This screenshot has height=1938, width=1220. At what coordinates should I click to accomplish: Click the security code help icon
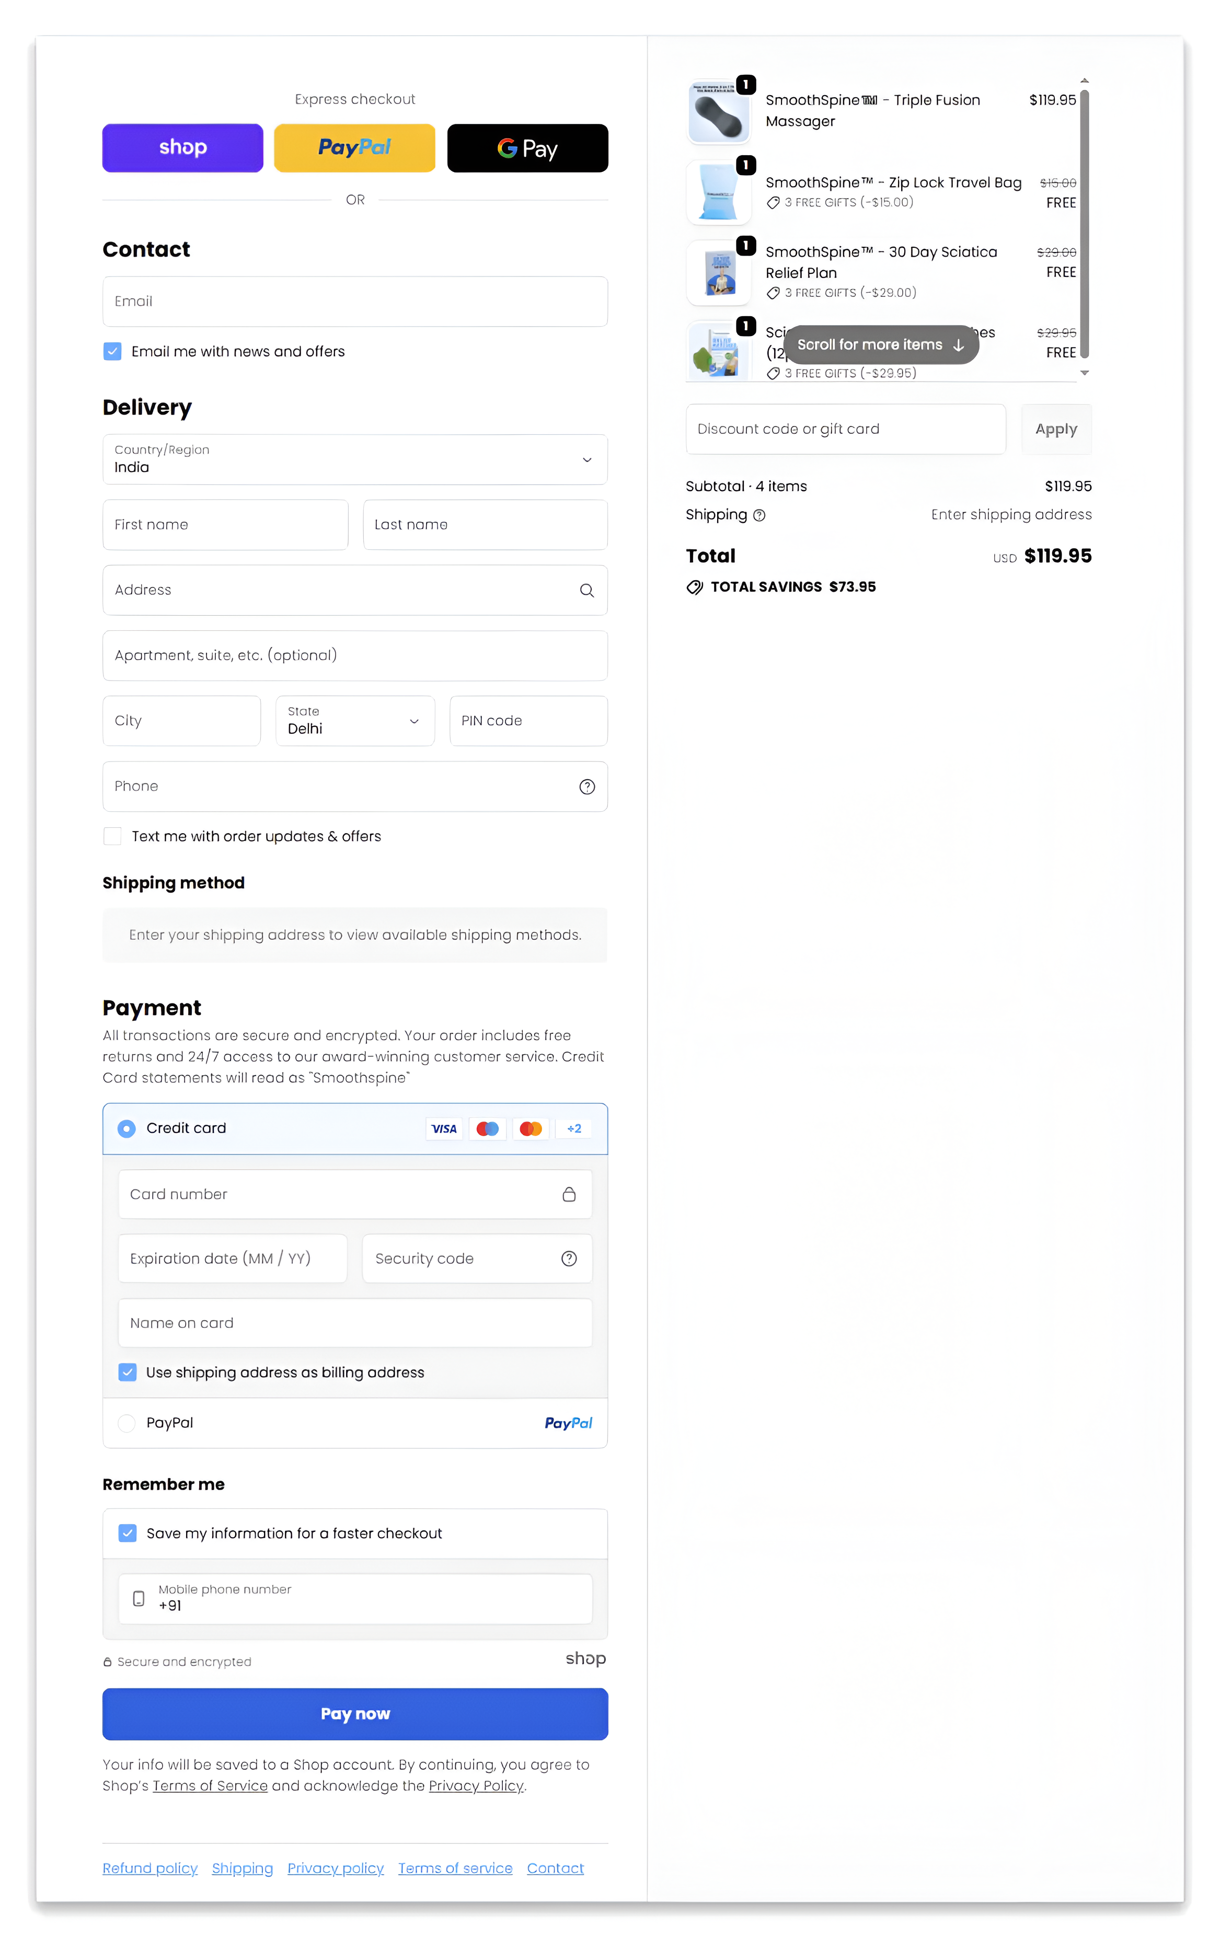click(569, 1259)
